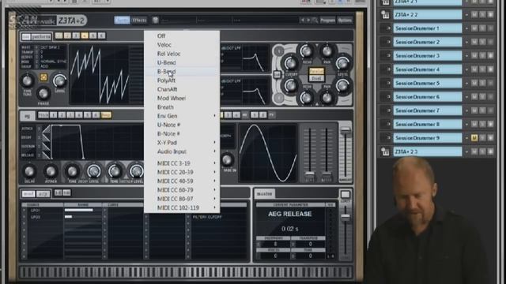Open MIDI CC 3-19 submenu
This screenshot has width=506, height=284.
(x=182, y=163)
